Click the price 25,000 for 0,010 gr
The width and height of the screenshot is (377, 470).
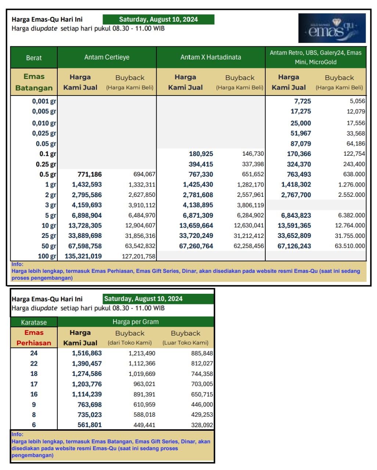coord(301,123)
